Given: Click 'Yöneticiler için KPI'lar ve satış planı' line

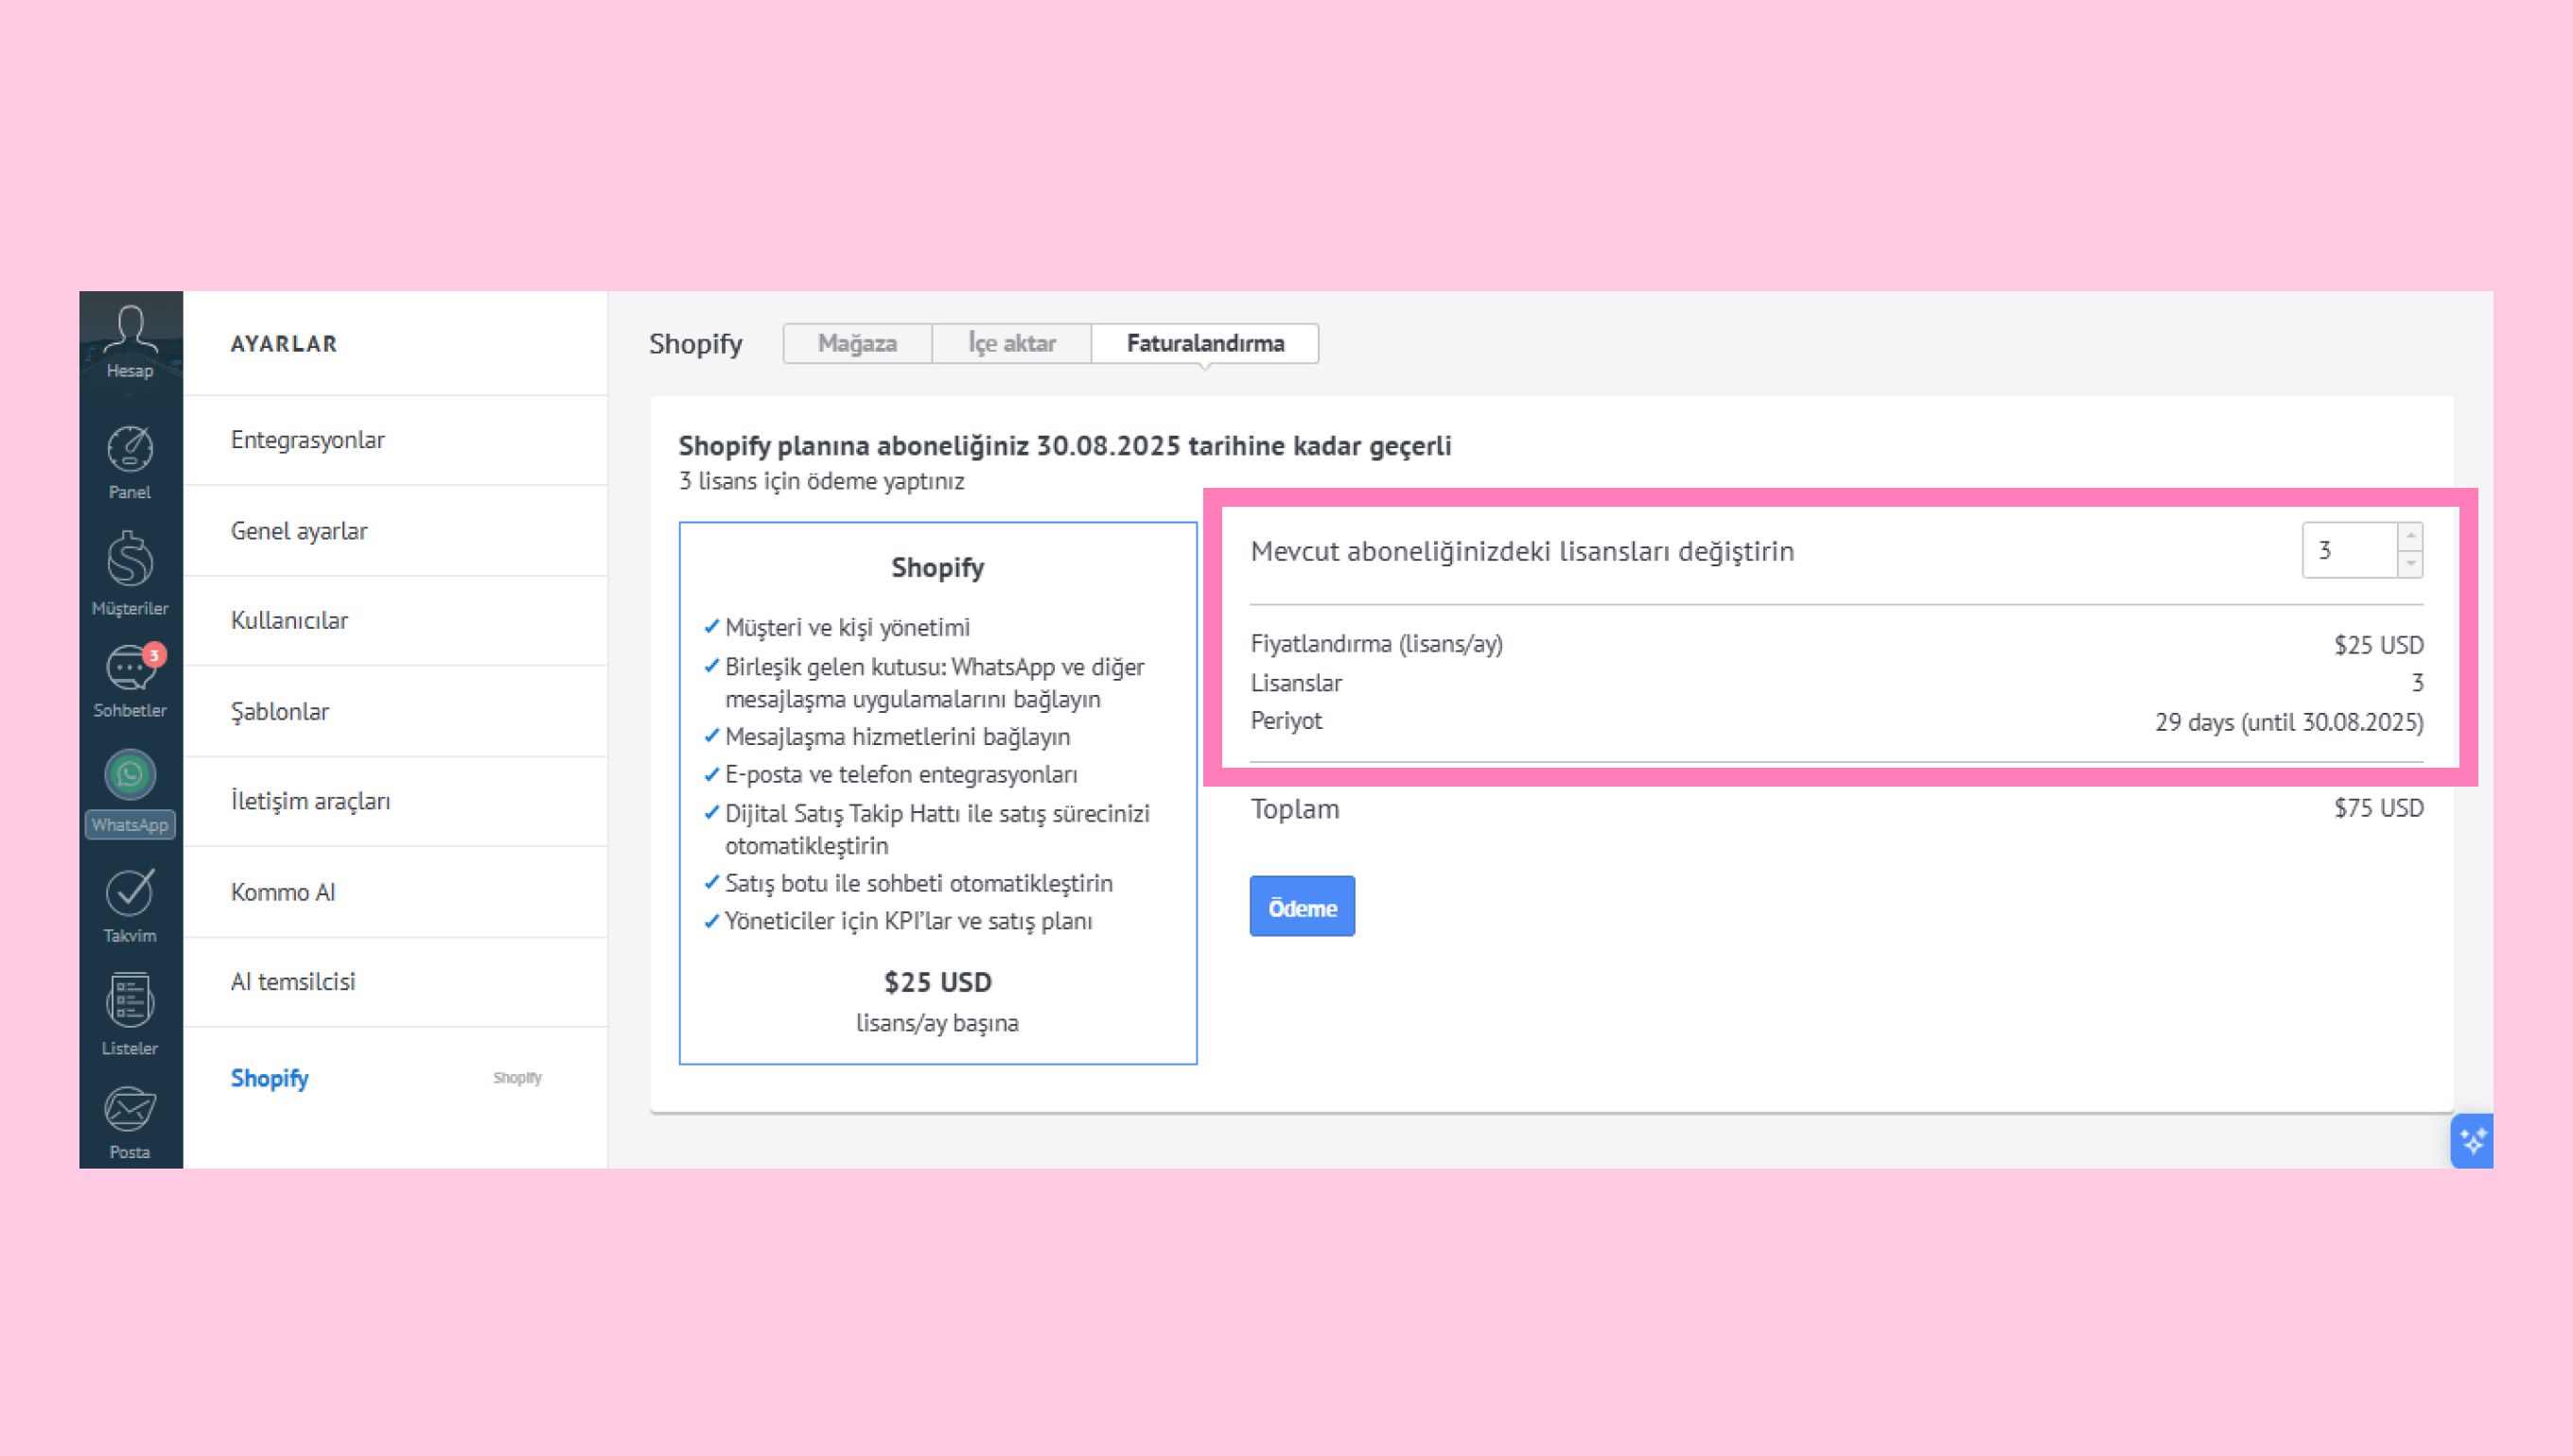Looking at the screenshot, I should pos(907,922).
